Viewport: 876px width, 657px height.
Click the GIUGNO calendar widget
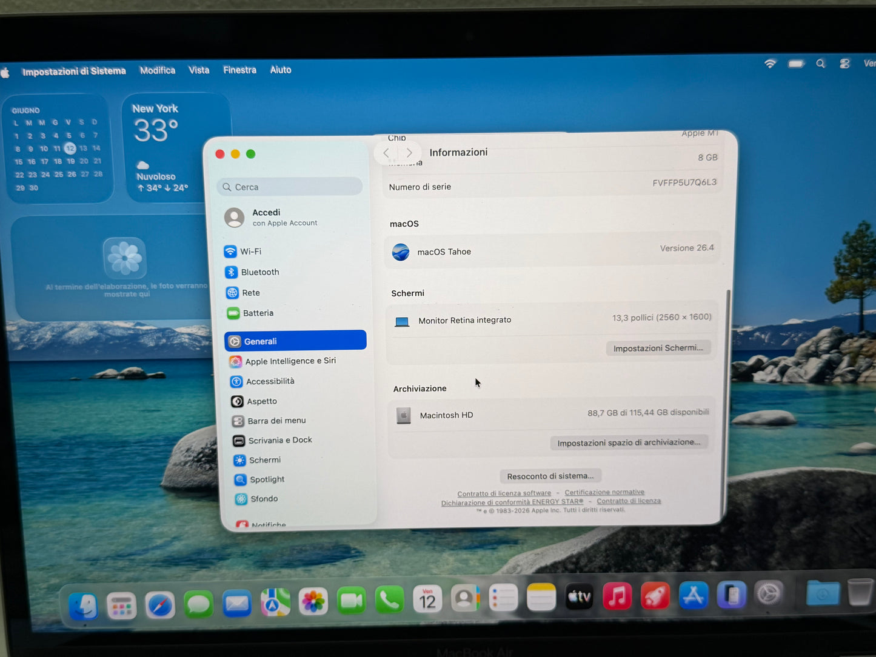(58, 148)
